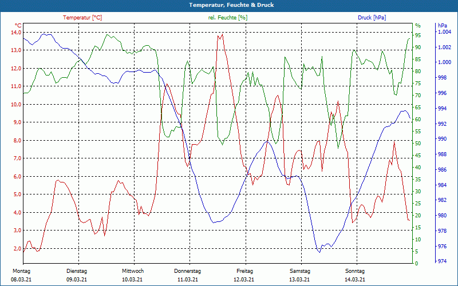Click the date '14.03.21'
The width and height of the screenshot is (458, 286).
tap(355, 280)
